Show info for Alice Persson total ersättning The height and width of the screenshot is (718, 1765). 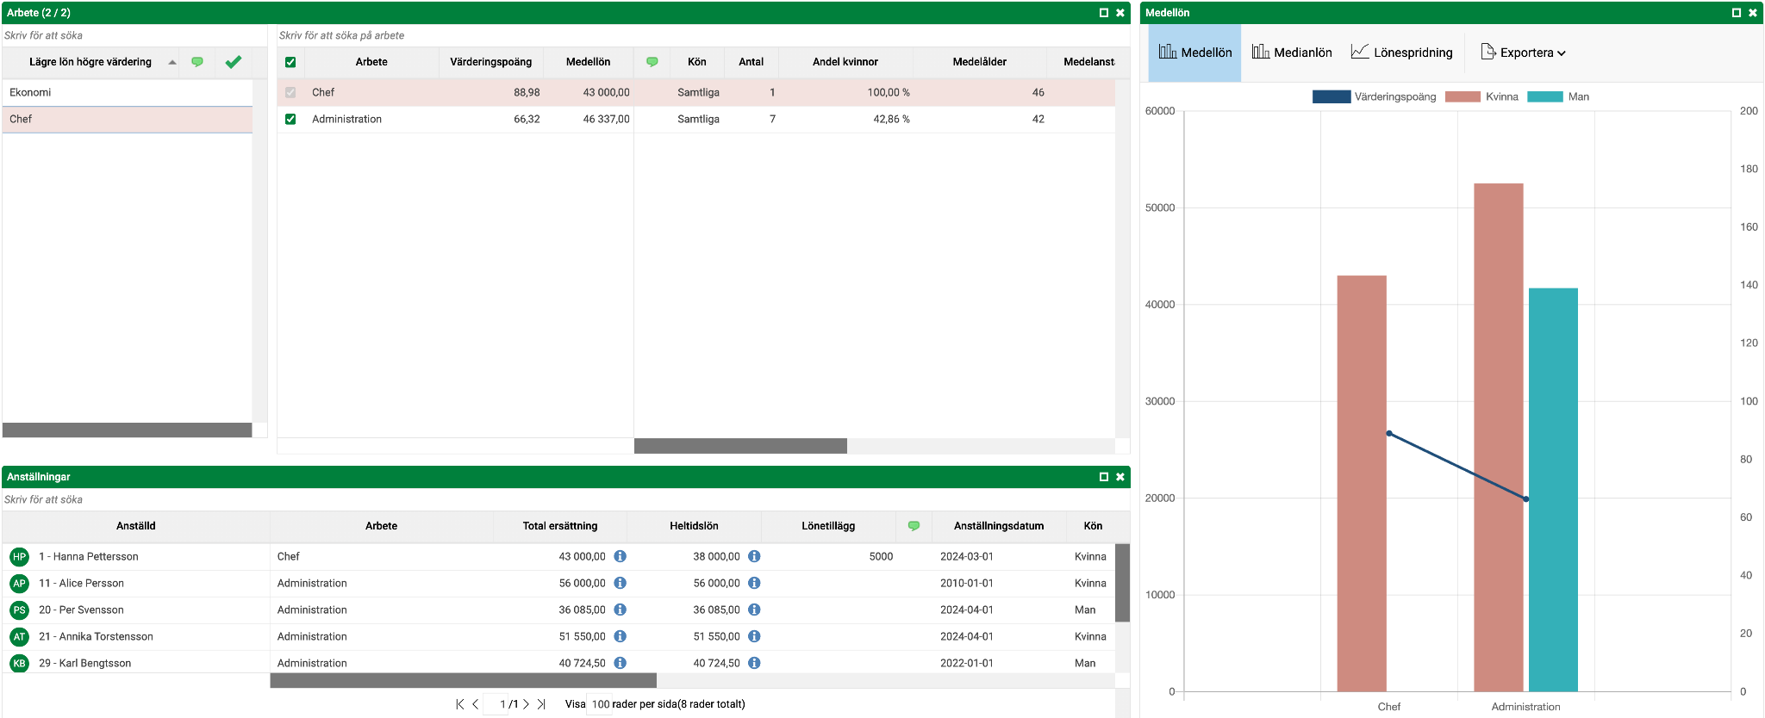(x=620, y=583)
